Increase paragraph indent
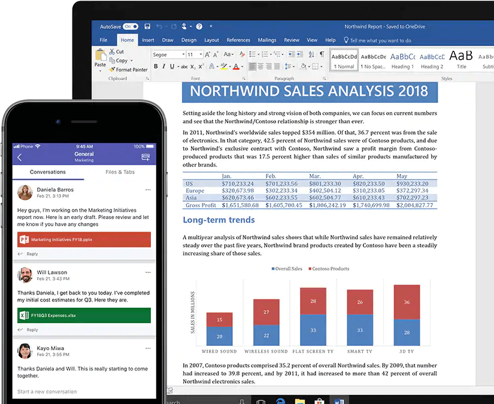Viewport: 494px width, 404px height. [x=299, y=54]
